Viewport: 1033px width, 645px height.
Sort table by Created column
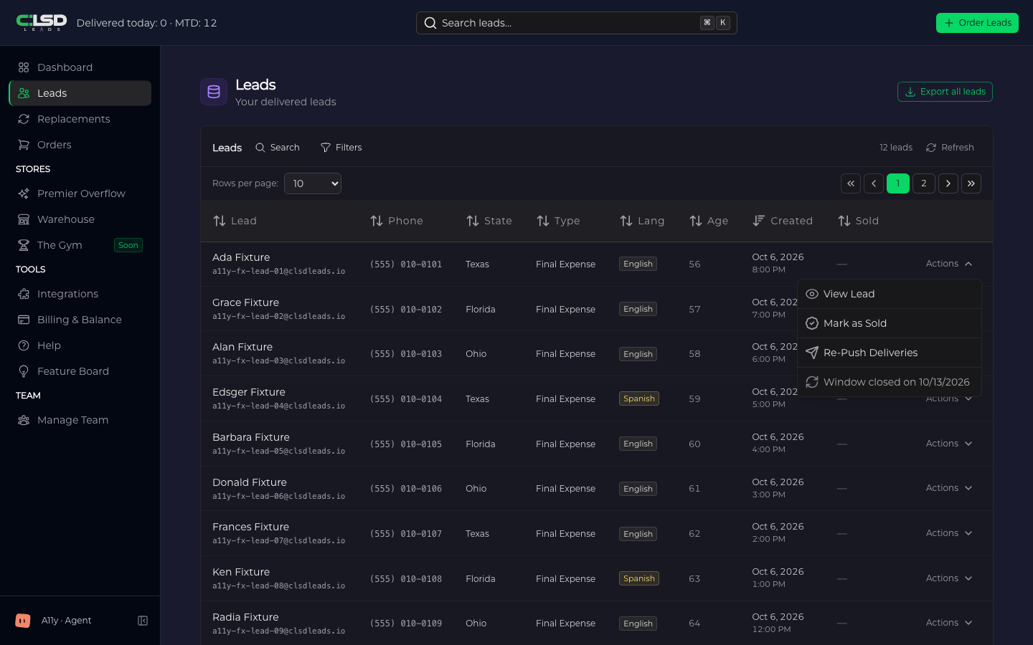783,221
